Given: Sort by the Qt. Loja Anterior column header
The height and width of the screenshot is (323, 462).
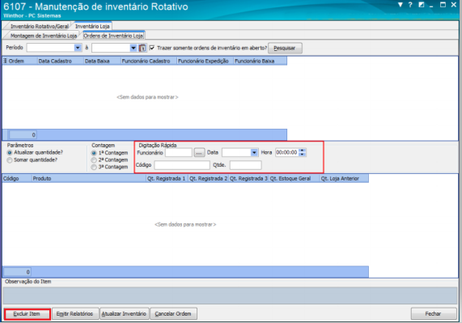Looking at the screenshot, I should [344, 179].
